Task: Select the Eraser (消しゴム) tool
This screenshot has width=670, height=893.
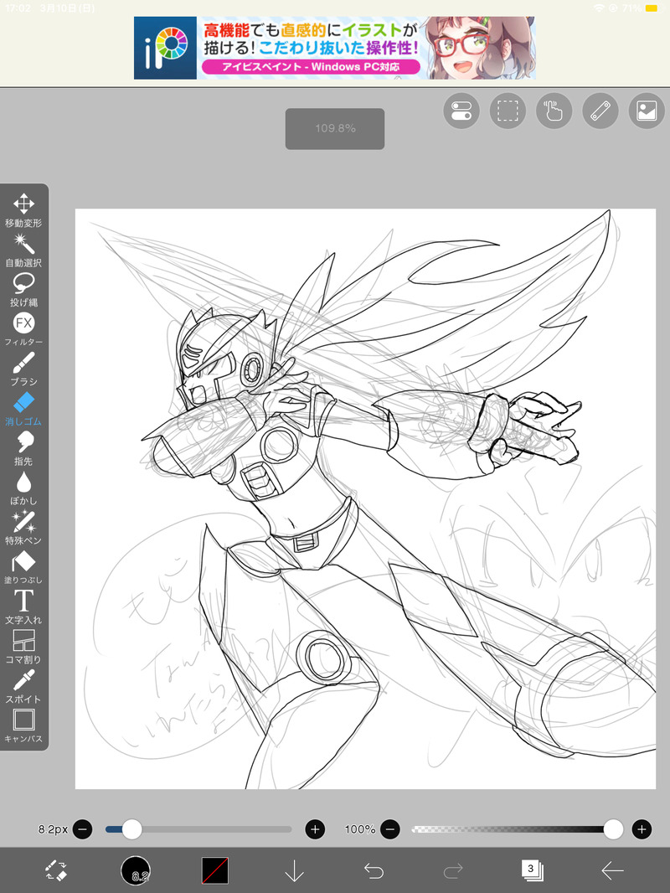Action: pos(23,409)
